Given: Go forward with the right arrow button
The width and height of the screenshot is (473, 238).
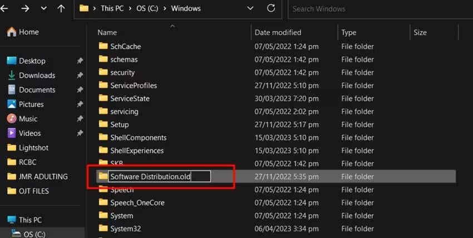Looking at the screenshot, I should (25, 8).
